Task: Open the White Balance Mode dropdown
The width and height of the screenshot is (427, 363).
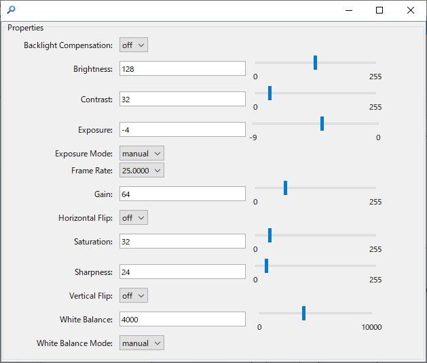Action: point(142,343)
